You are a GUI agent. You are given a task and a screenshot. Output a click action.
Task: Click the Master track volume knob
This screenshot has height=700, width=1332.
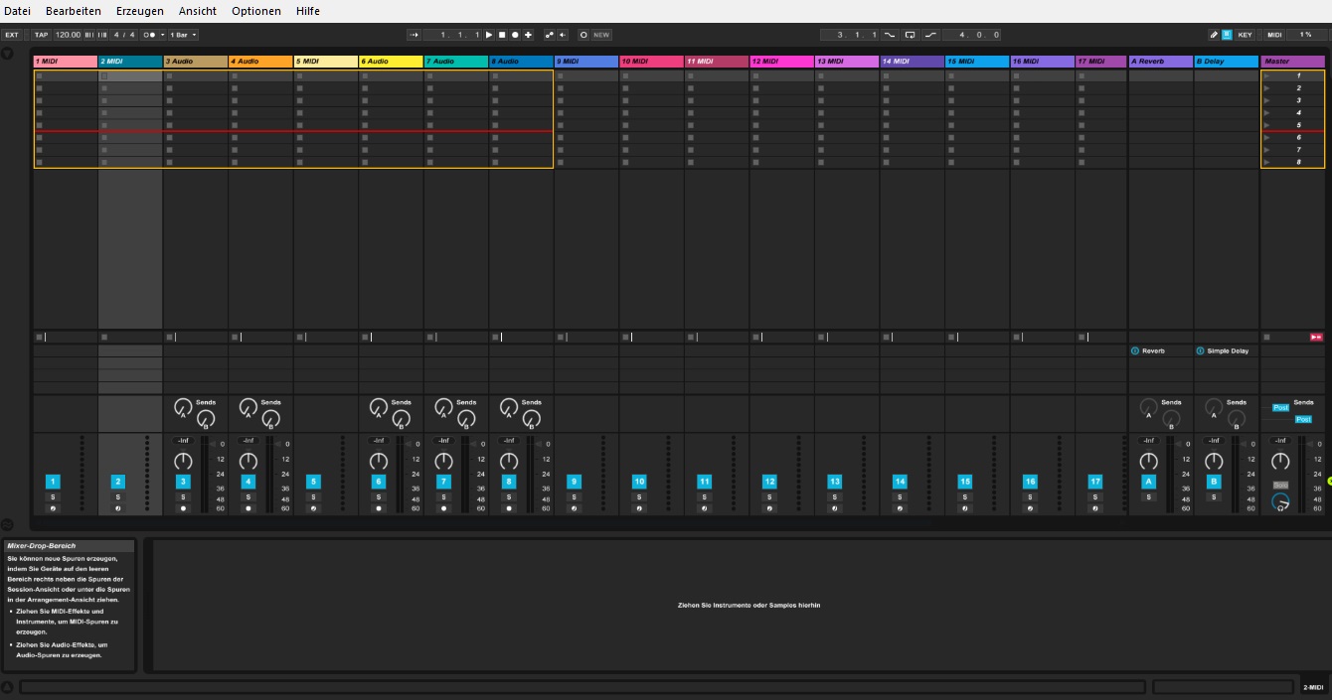pos(1281,461)
